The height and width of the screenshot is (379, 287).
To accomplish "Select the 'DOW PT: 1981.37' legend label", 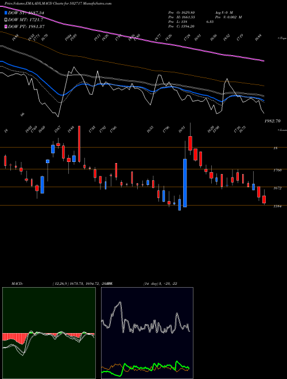I will pos(26,26).
